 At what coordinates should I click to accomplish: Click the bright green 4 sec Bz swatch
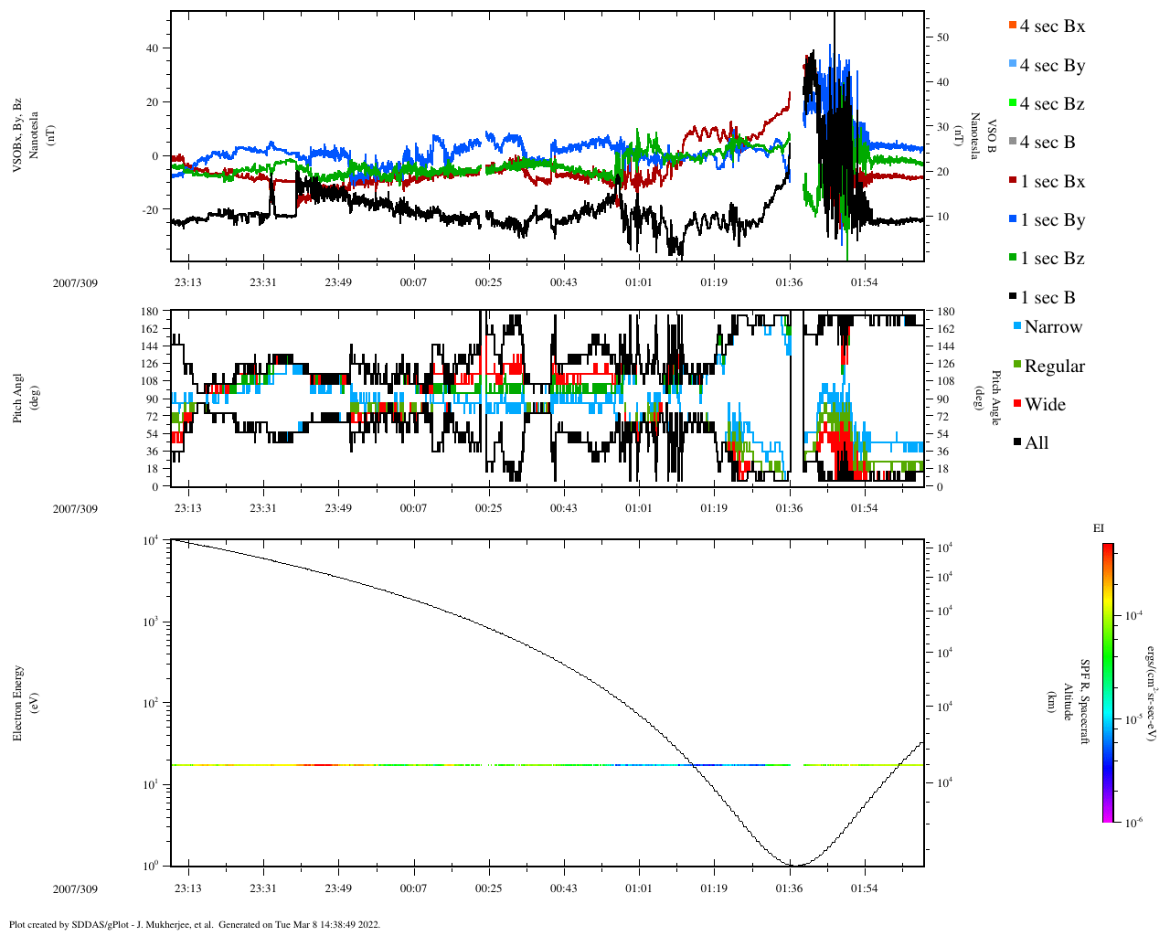point(1012,102)
